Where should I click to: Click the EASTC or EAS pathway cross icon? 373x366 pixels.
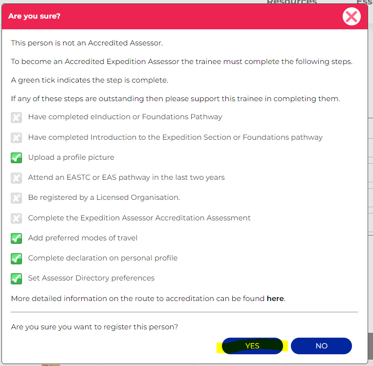[17, 177]
